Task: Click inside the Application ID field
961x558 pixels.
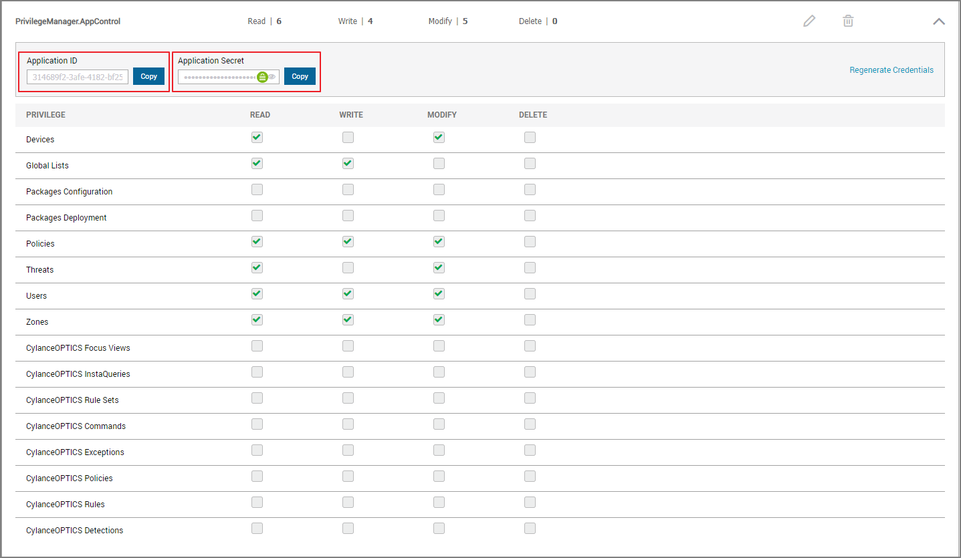Action: click(x=77, y=77)
